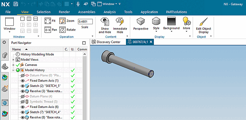The image size is (246, 120).
Task: Hide Revolve (3) feature
Action: tap(23, 91)
